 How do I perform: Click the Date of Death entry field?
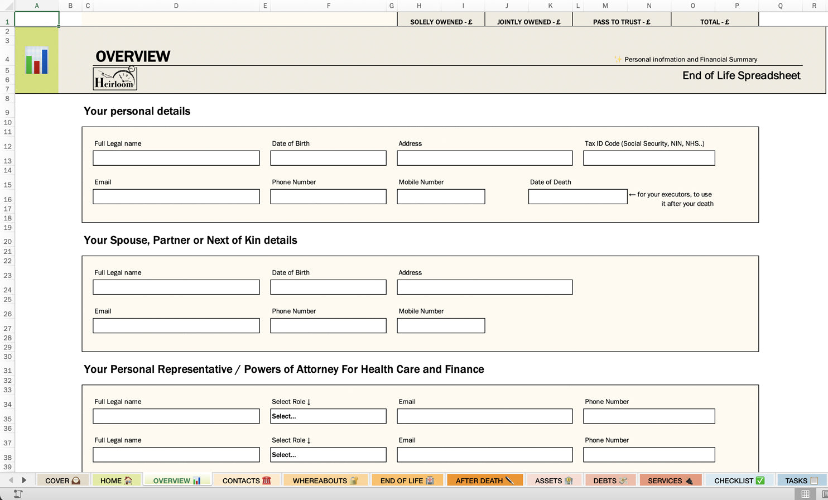pyautogui.click(x=577, y=196)
